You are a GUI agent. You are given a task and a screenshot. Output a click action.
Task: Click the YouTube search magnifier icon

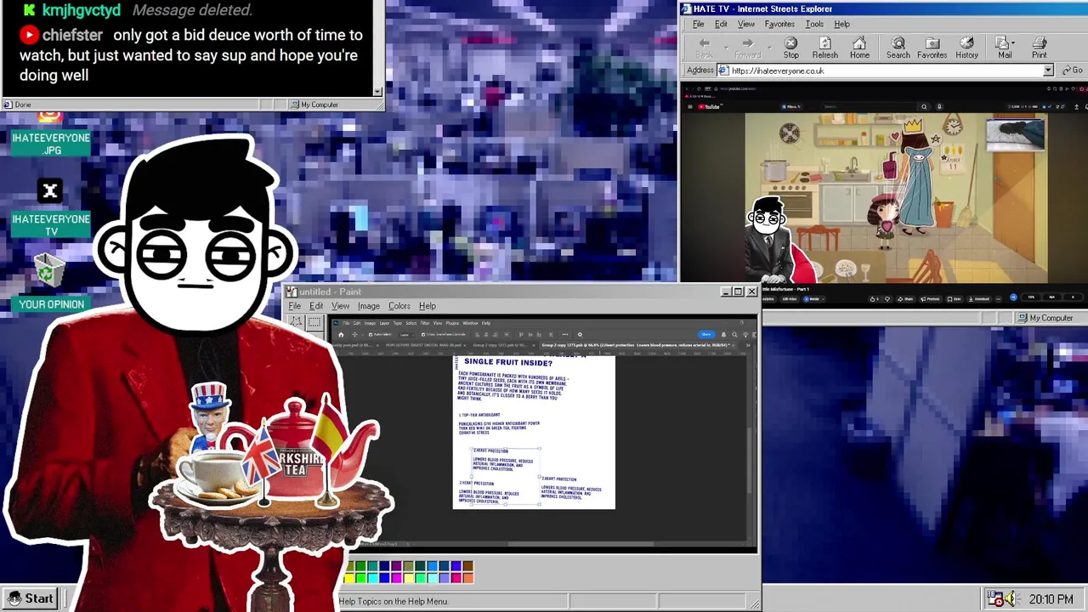(x=924, y=106)
